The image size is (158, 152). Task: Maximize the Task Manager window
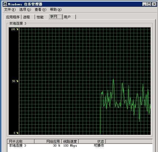click(x=149, y=4)
